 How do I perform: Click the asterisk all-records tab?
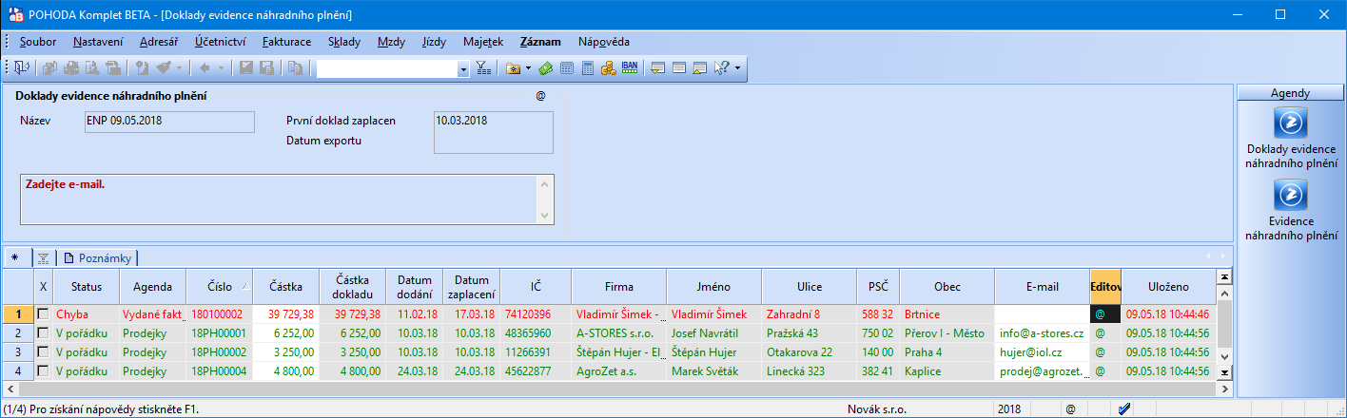(16, 257)
